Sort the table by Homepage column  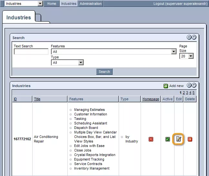click(151, 99)
